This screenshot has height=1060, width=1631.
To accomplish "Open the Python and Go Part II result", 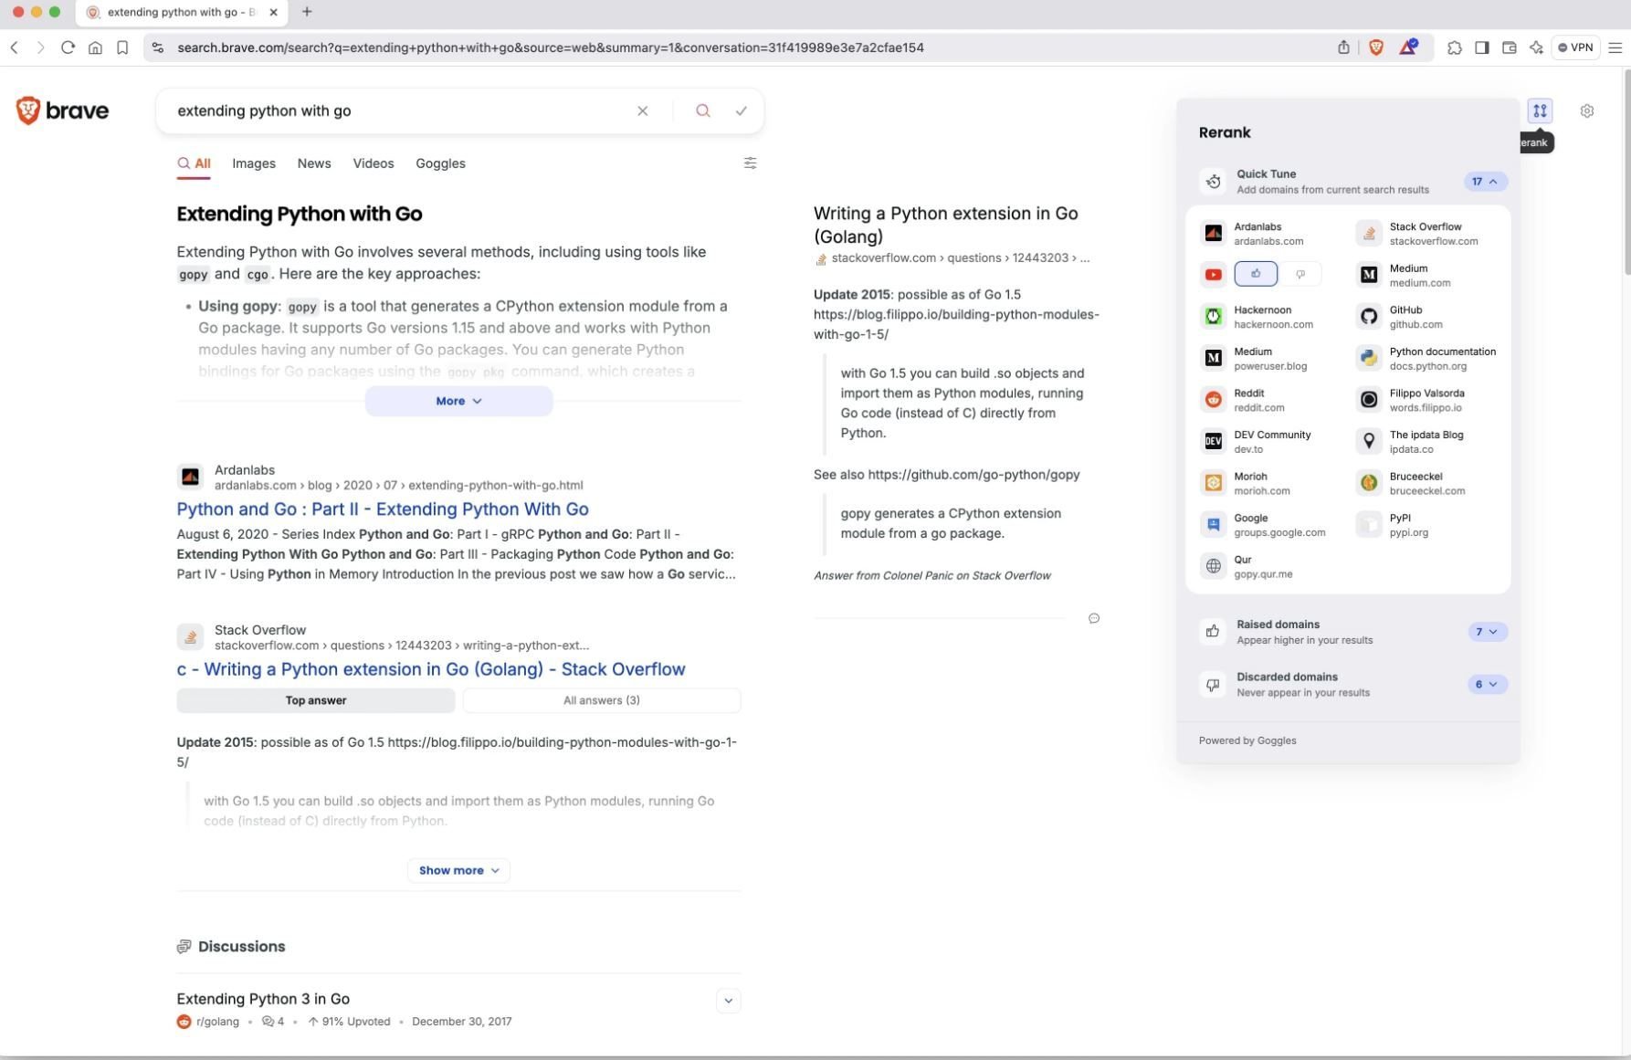I will [x=382, y=509].
